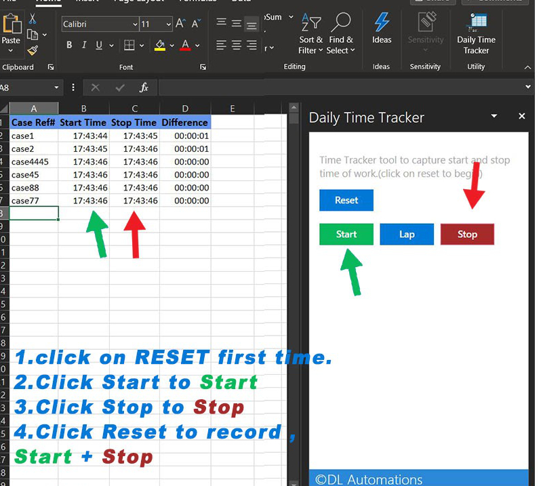Click the Increase Font Size icon

180,24
